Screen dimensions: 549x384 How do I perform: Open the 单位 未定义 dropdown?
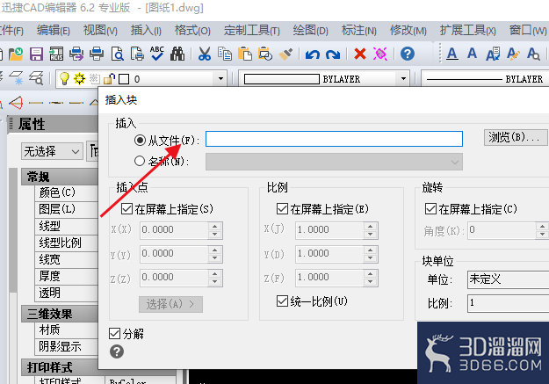pyautogui.click(x=508, y=279)
